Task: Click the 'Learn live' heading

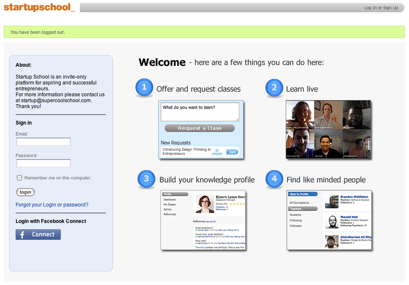Action: [302, 89]
